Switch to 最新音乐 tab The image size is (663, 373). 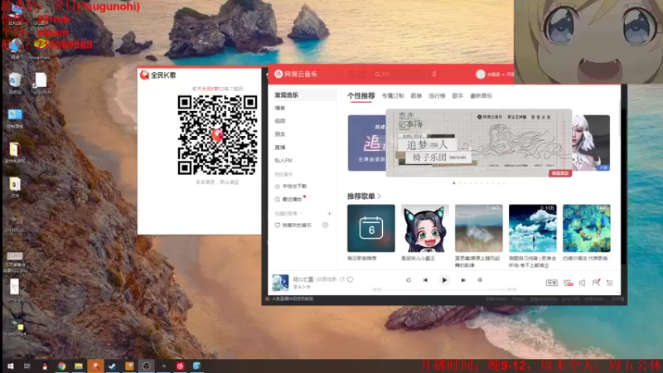[x=482, y=96]
